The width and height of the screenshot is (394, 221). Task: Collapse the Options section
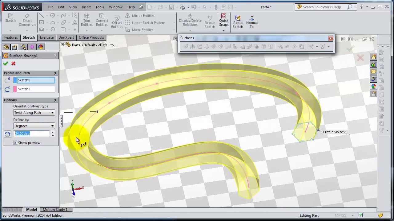pos(55,100)
